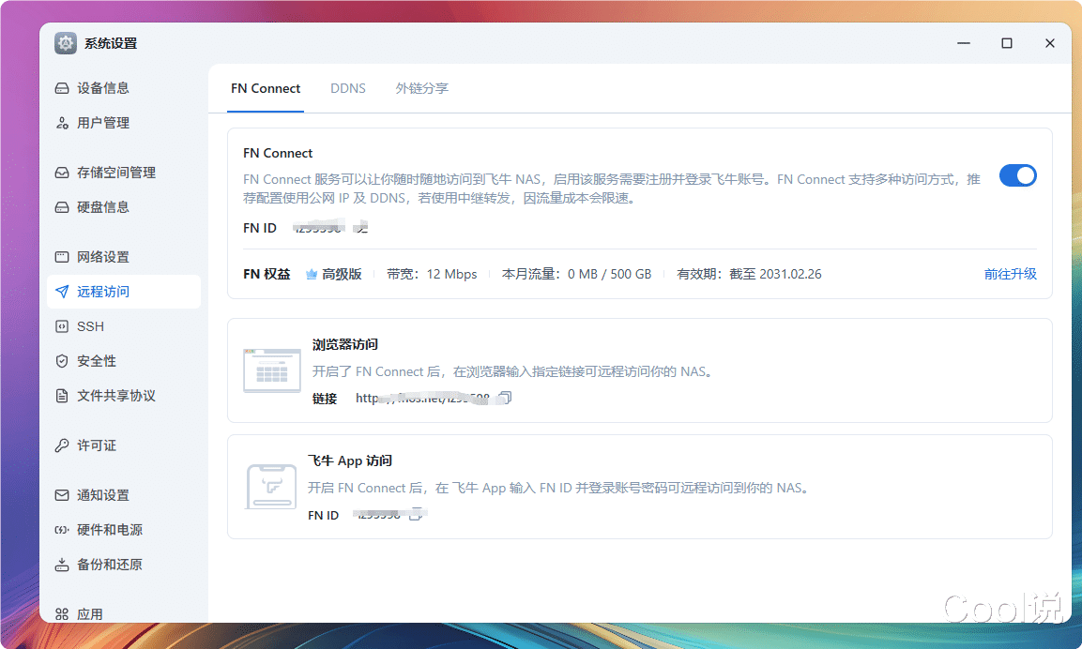Open 网络设置 page
This screenshot has height=649, width=1082.
(124, 257)
